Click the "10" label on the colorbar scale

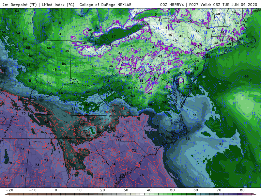point(79,190)
